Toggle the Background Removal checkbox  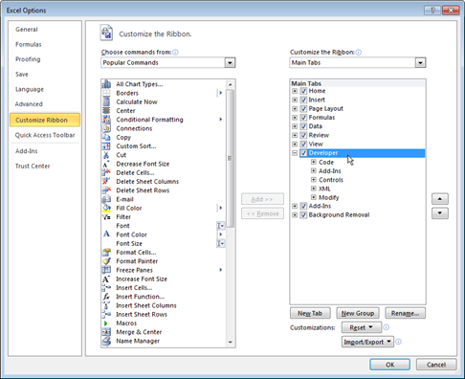pos(303,215)
